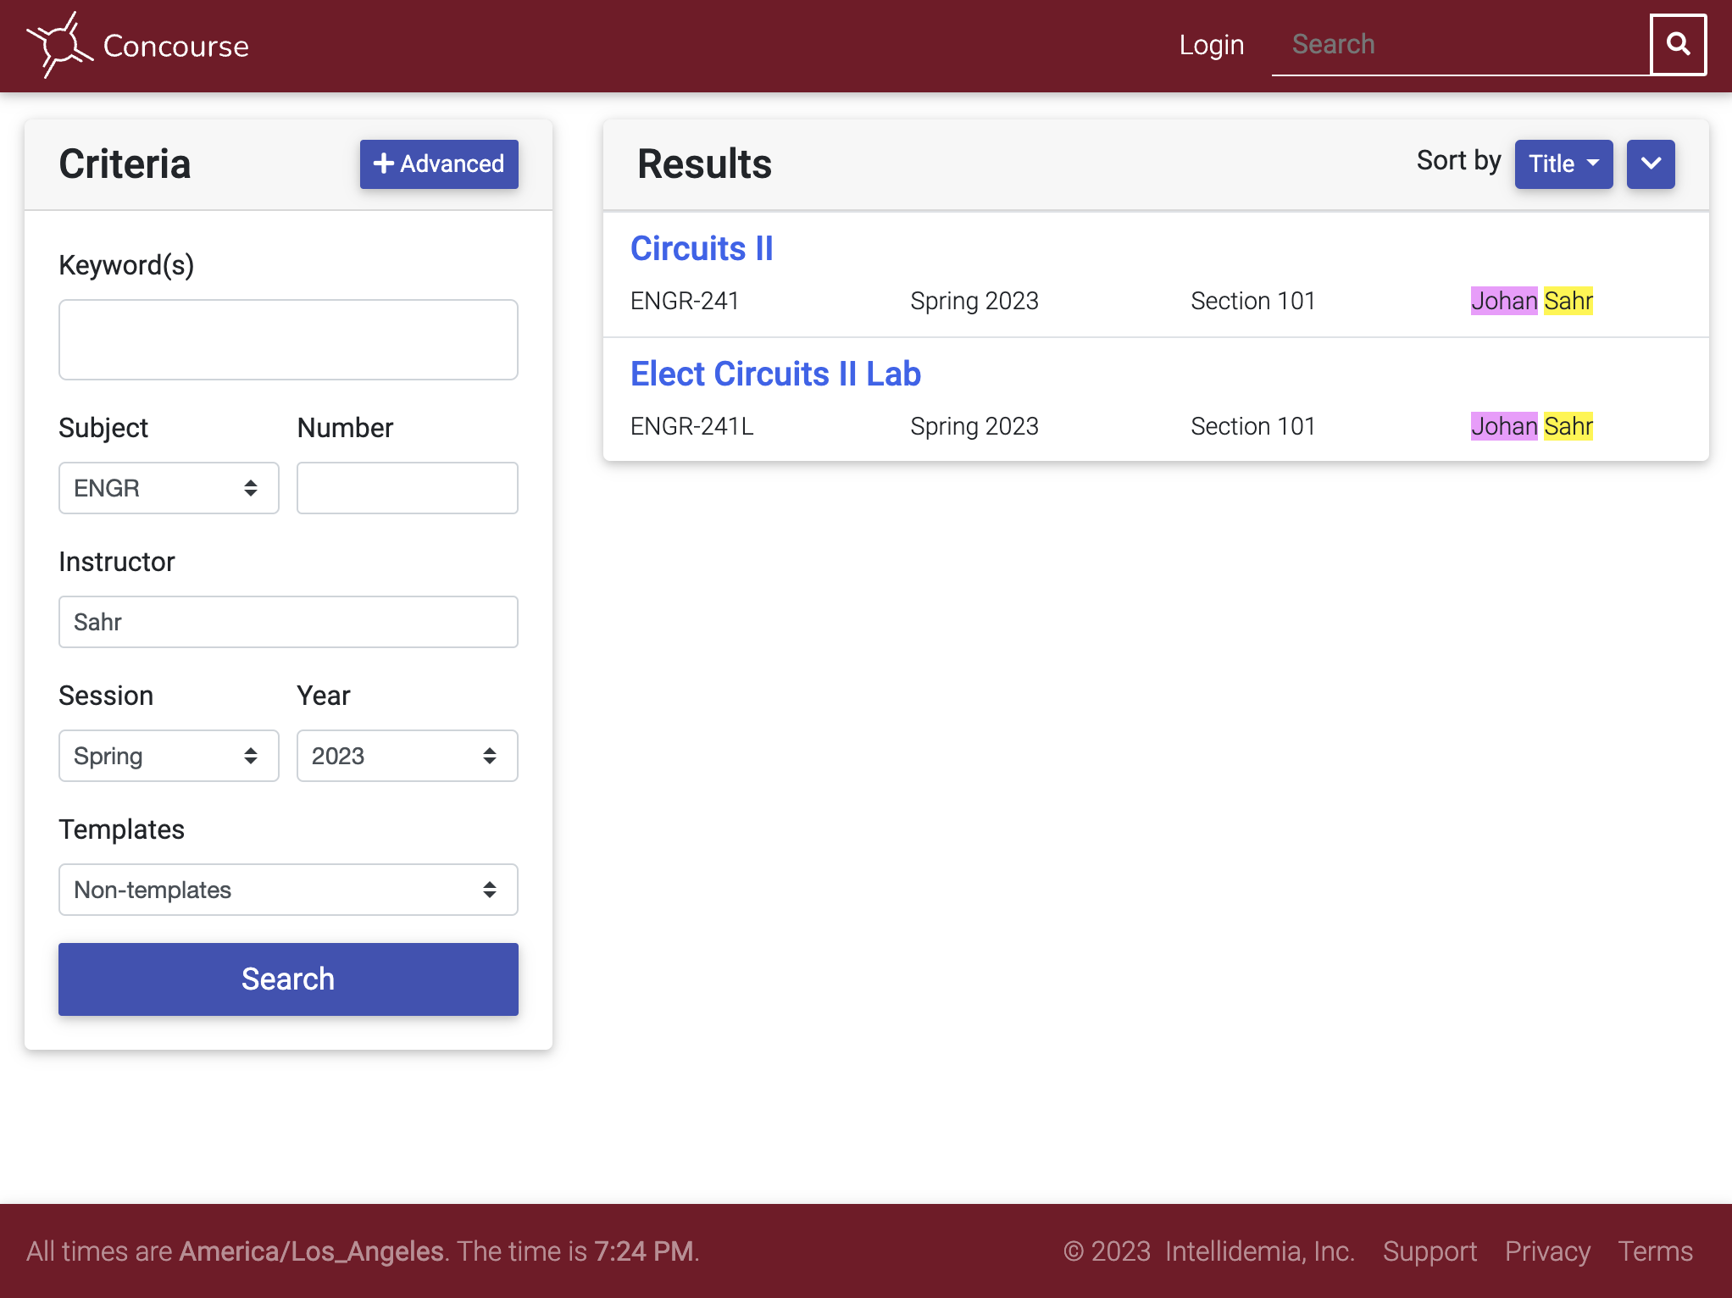Click the Login menu item
Image resolution: width=1732 pixels, height=1298 pixels.
click(x=1212, y=45)
